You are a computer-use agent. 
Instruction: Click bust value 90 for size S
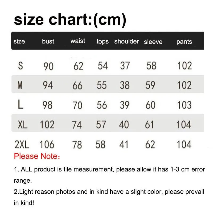(48, 66)
